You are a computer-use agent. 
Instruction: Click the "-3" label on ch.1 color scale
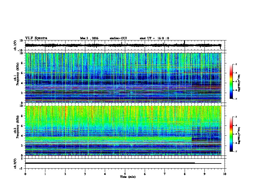coord(235,64)
